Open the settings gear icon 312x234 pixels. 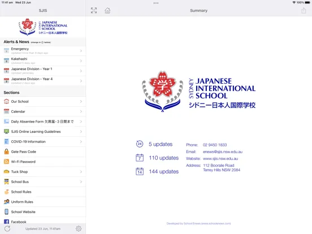tap(79, 228)
